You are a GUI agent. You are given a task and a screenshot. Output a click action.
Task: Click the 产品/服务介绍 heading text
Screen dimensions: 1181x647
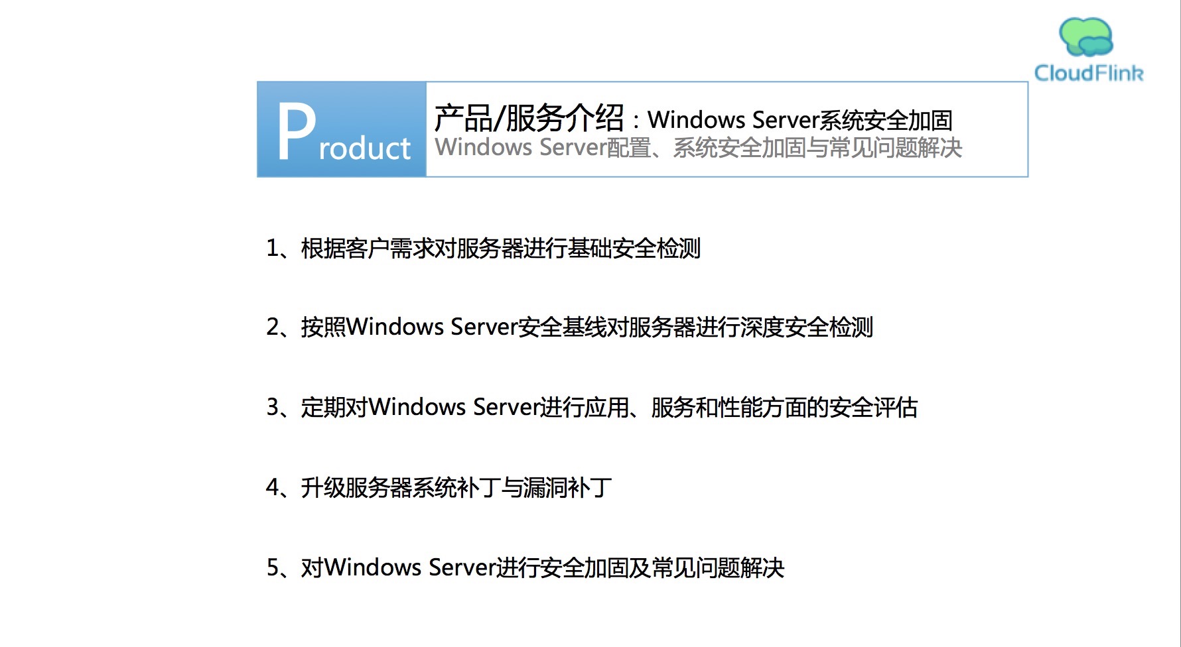pyautogui.click(x=529, y=119)
